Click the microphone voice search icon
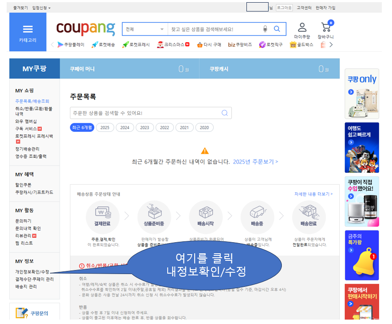392x324 pixels. (x=265, y=29)
